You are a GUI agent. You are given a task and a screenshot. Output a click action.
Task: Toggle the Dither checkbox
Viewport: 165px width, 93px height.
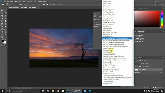tap(94, 26)
